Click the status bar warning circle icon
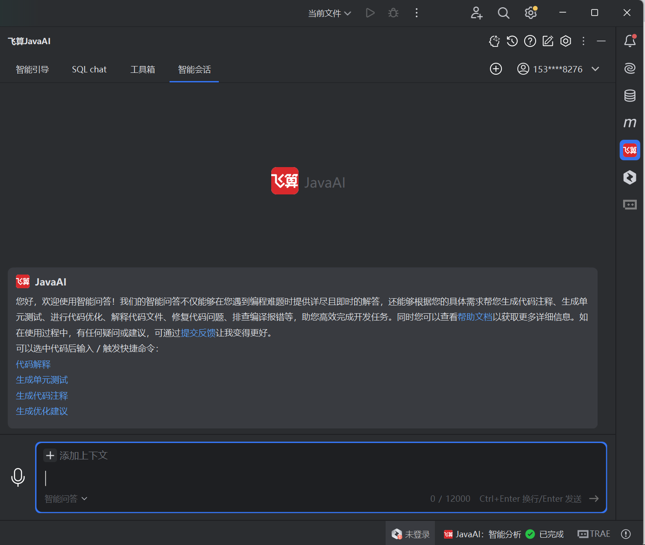This screenshot has width=645, height=545. [x=626, y=534]
